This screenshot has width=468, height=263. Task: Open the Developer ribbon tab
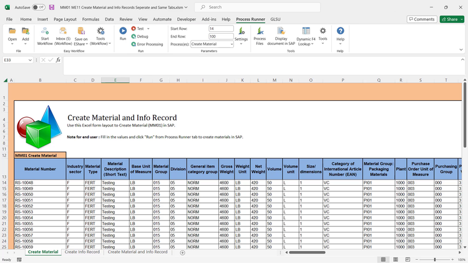(186, 19)
